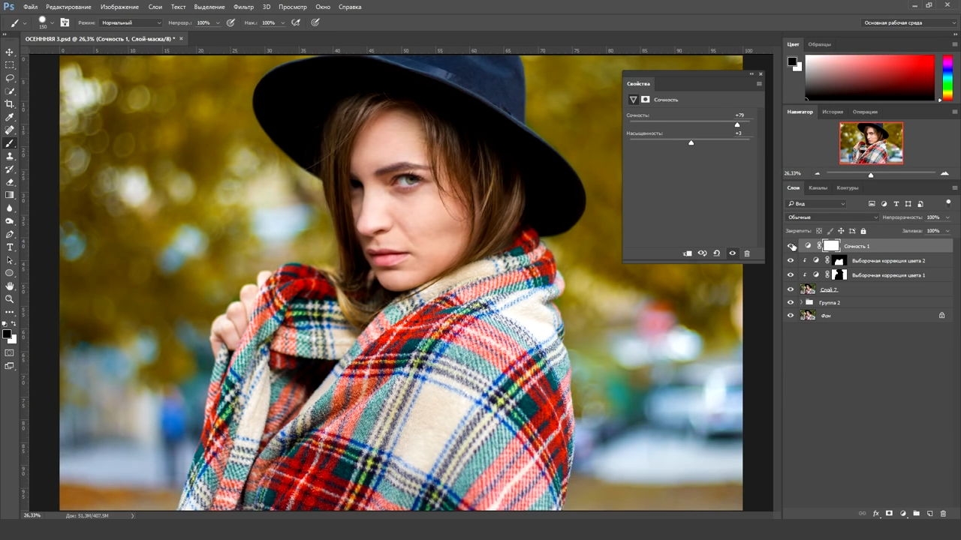Open the Наж. flow dropdown arrow
961x540 pixels.
(x=282, y=22)
